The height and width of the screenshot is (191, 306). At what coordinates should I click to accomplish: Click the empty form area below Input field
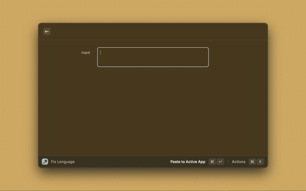153,110
